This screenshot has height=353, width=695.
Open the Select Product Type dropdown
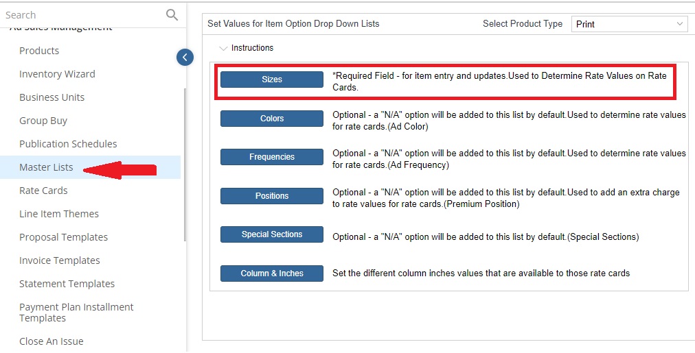(x=629, y=24)
